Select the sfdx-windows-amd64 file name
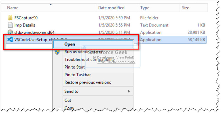 pyautogui.click(x=34, y=32)
